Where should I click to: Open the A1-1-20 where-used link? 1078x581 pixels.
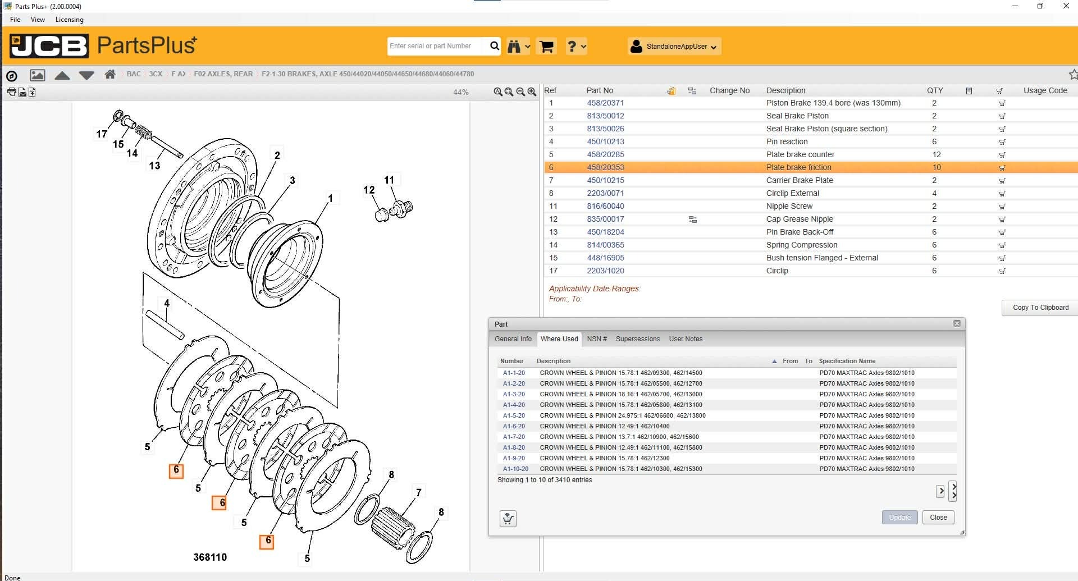[x=514, y=373]
